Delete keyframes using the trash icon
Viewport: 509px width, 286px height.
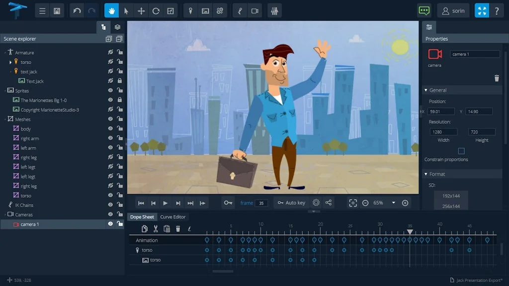point(178,229)
